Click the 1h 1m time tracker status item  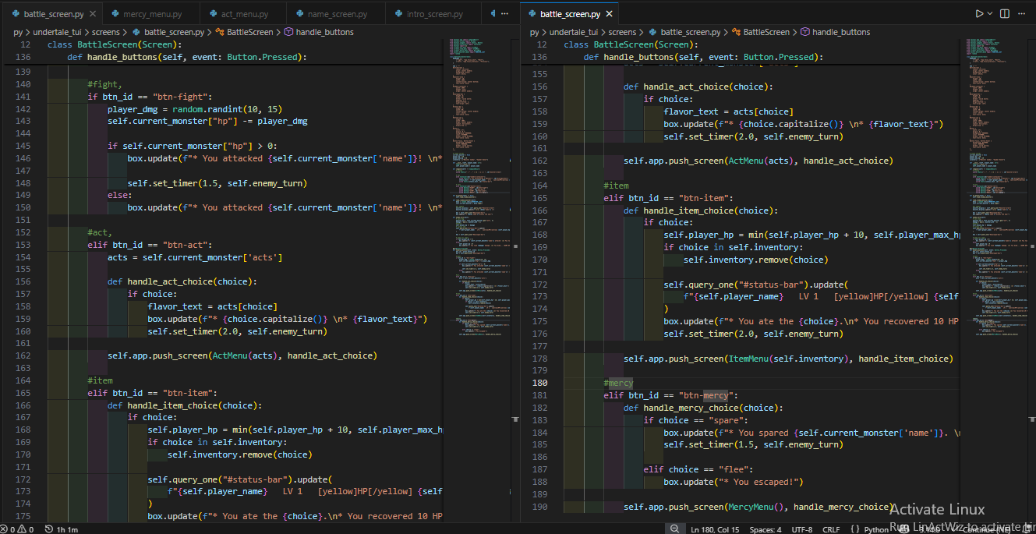pyautogui.click(x=62, y=529)
